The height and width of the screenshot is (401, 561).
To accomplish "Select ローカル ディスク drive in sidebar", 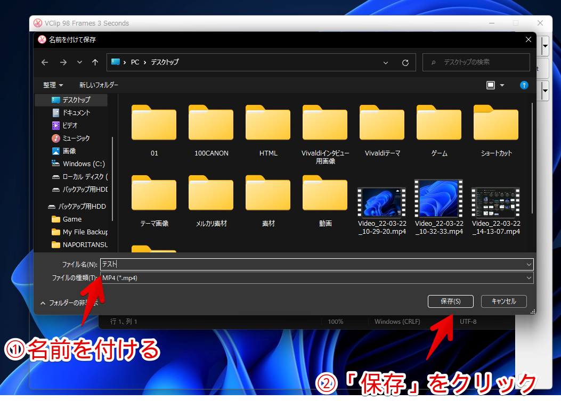I will pyautogui.click(x=80, y=177).
